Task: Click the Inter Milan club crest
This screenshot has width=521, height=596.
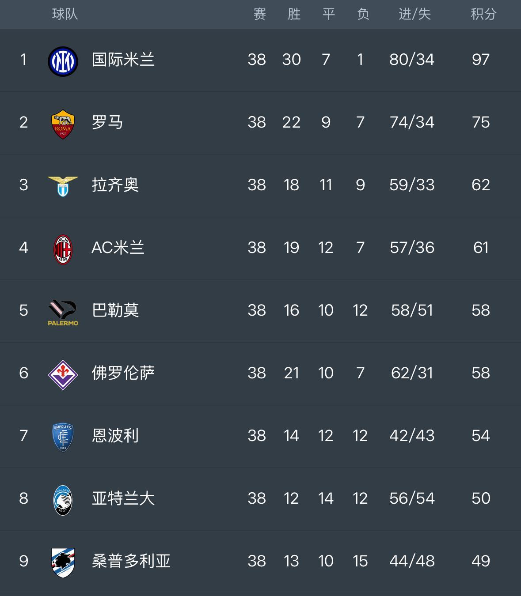Action: [63, 61]
